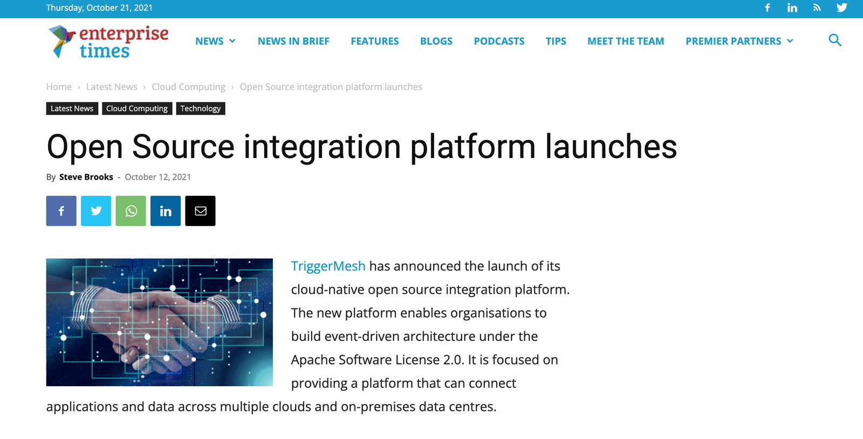Select the Latest News category tag
The image size is (863, 439).
point(72,108)
